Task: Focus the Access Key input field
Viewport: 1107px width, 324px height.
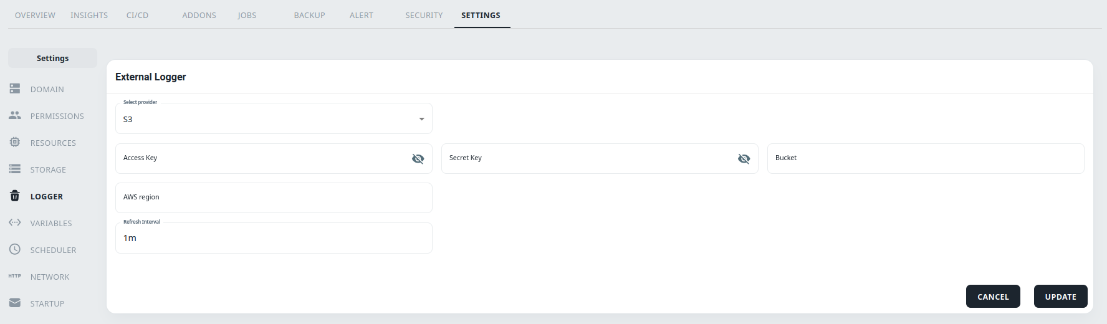Action: tap(274, 159)
